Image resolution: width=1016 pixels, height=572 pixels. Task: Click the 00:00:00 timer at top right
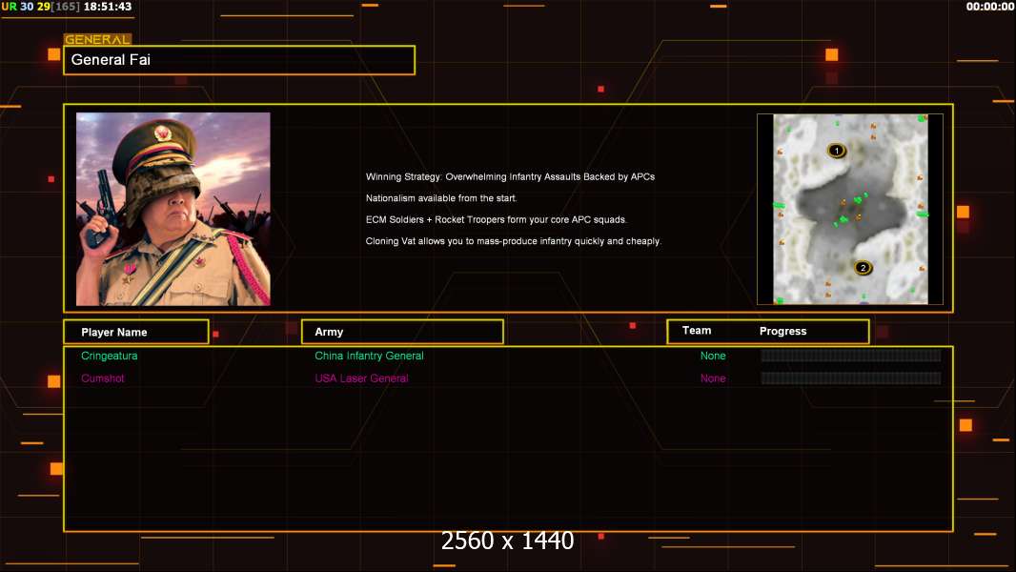click(x=990, y=7)
